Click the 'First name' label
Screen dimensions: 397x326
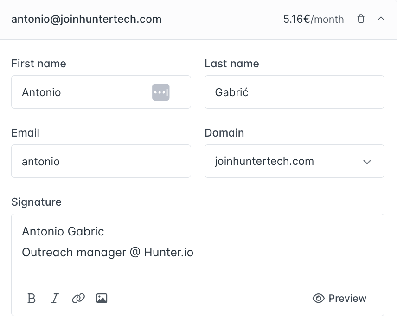pos(38,64)
